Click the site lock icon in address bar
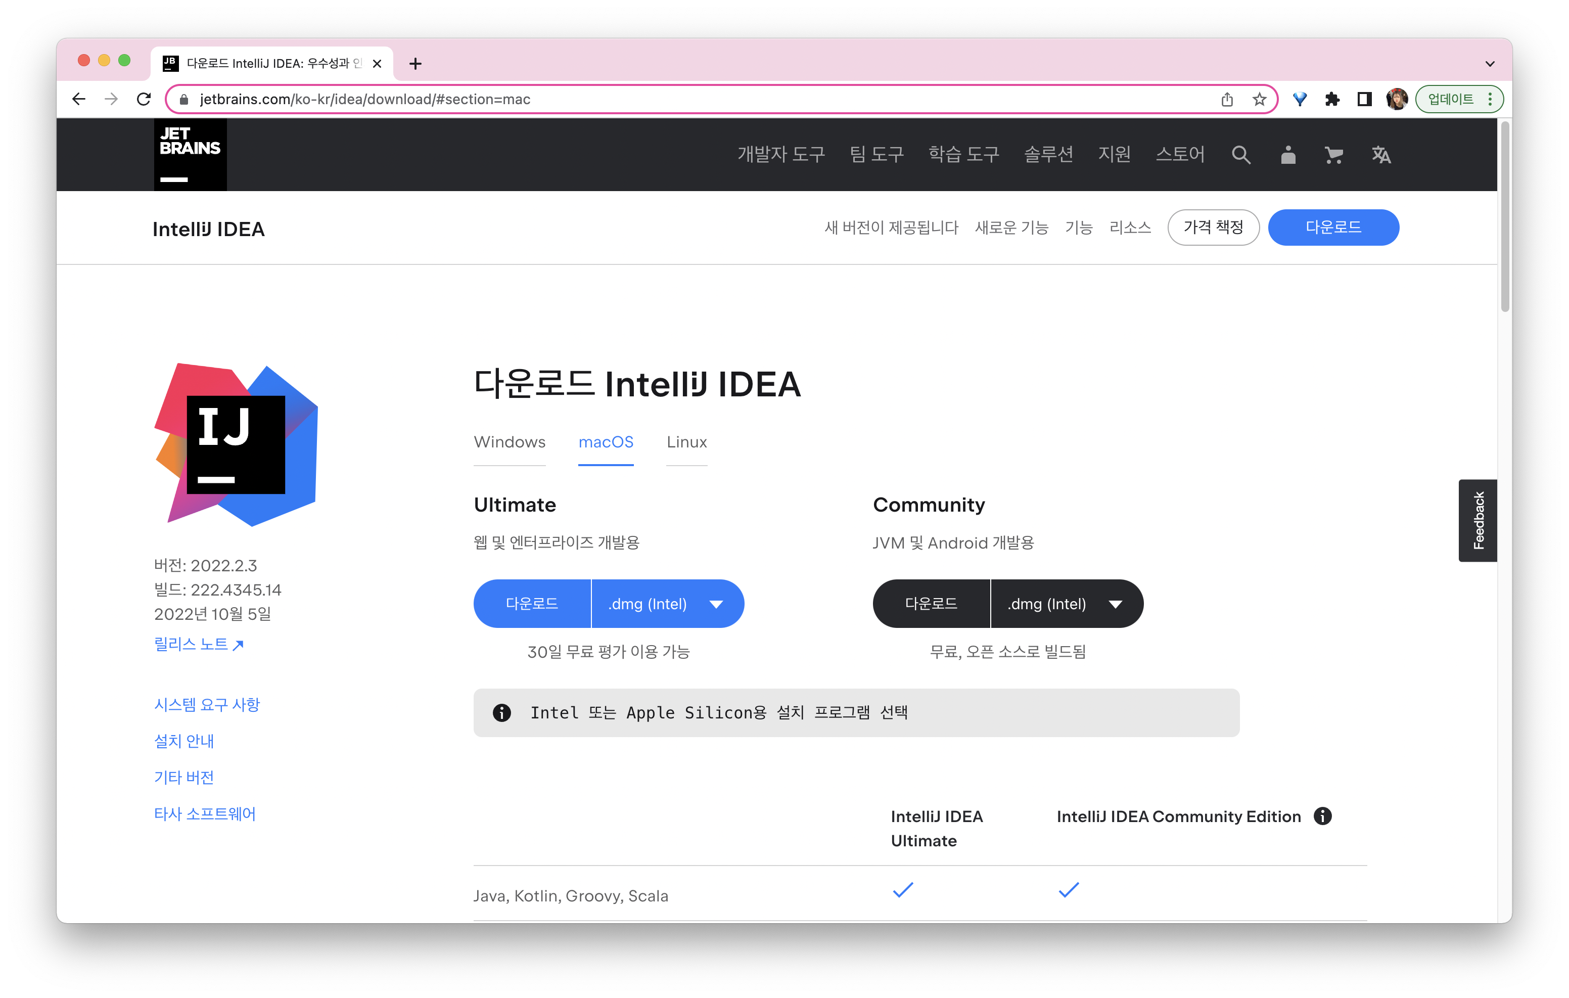The width and height of the screenshot is (1569, 998). coord(184,99)
